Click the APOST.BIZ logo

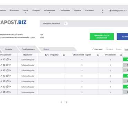coord(13,22)
